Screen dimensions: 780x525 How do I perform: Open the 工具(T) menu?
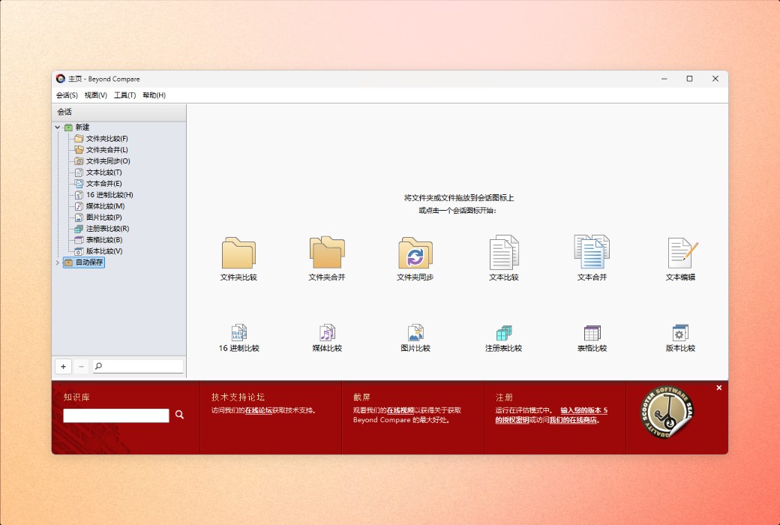click(124, 95)
